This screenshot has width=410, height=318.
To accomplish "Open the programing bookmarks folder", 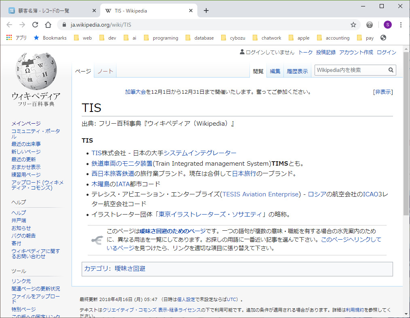I will (161, 38).
